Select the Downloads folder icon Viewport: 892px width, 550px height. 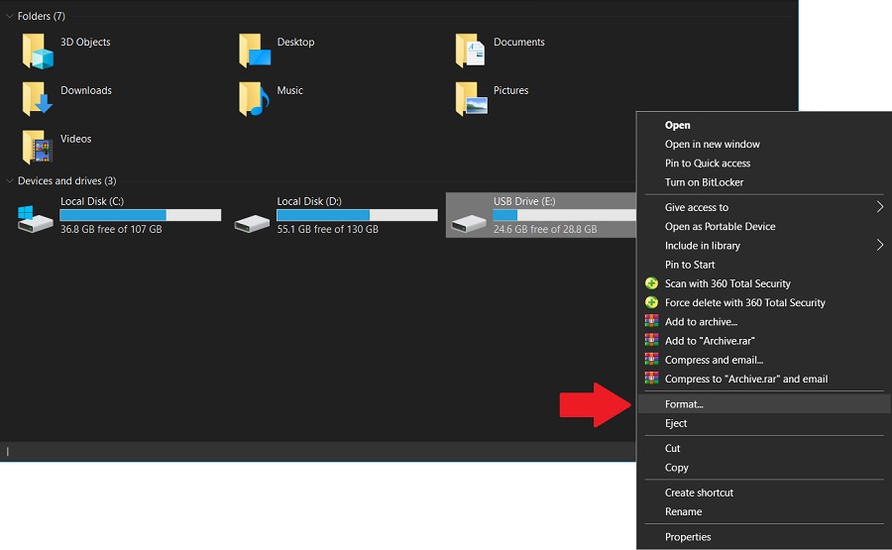(x=38, y=99)
